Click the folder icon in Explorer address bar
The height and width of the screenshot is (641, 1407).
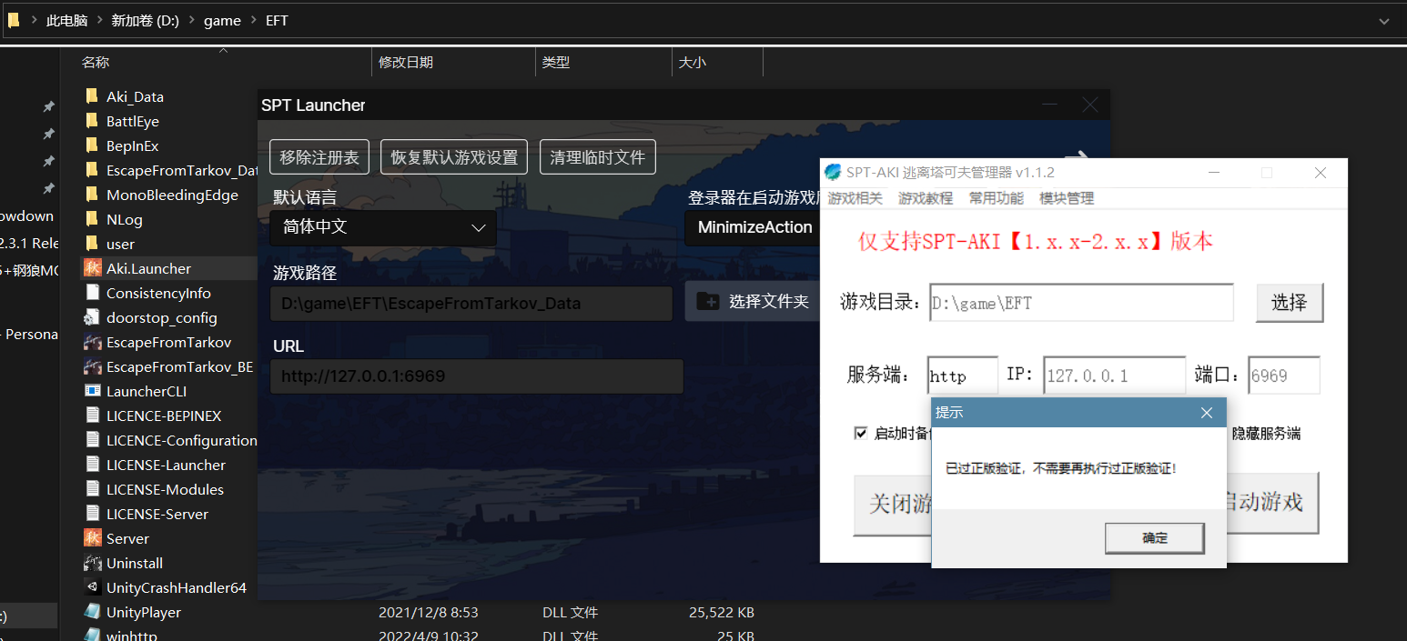coord(14,19)
